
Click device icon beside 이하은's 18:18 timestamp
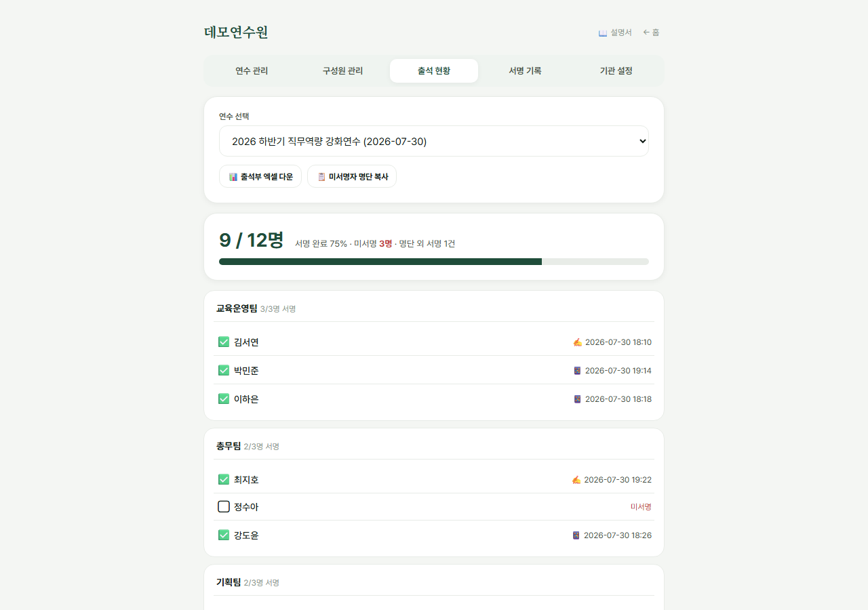point(577,399)
